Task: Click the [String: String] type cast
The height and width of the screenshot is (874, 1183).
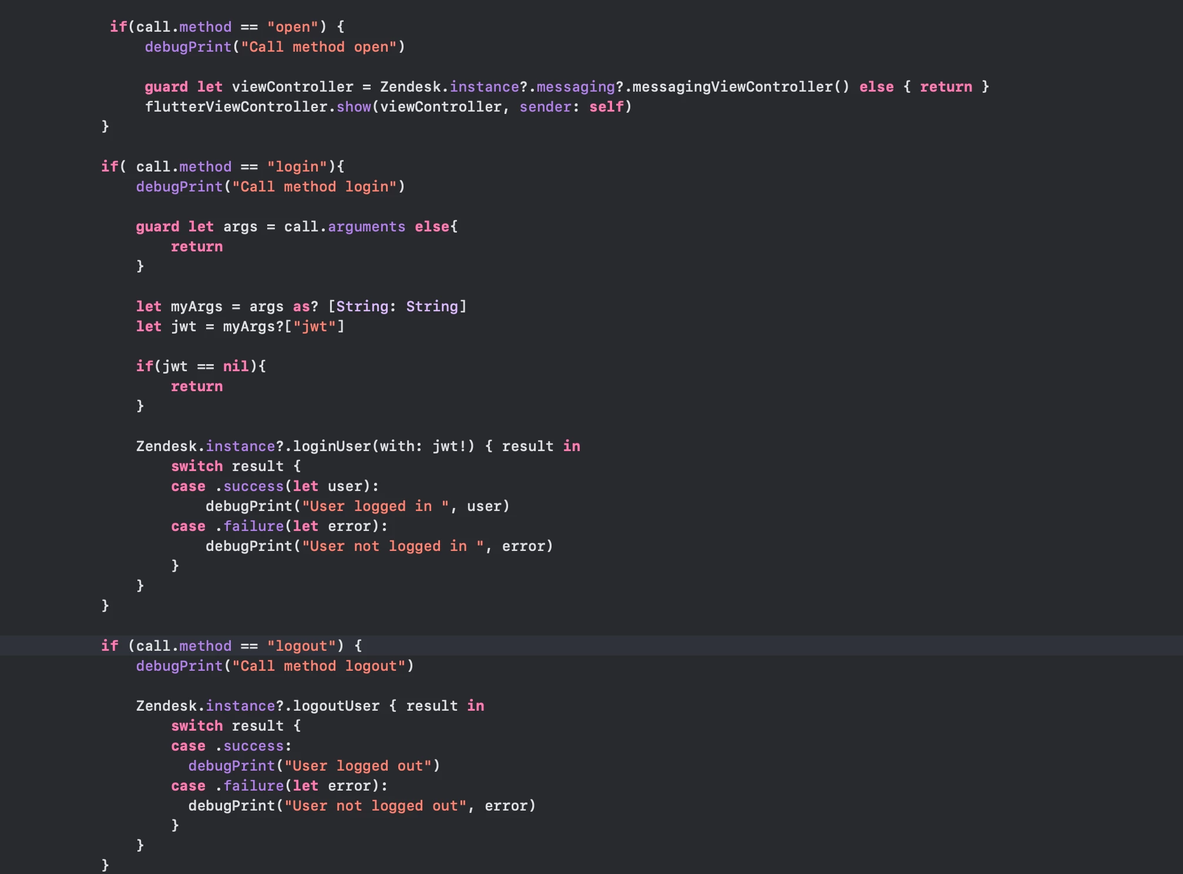Action: click(x=397, y=307)
